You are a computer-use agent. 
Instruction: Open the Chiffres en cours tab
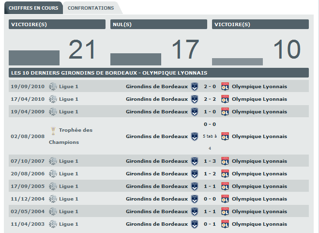point(33,8)
